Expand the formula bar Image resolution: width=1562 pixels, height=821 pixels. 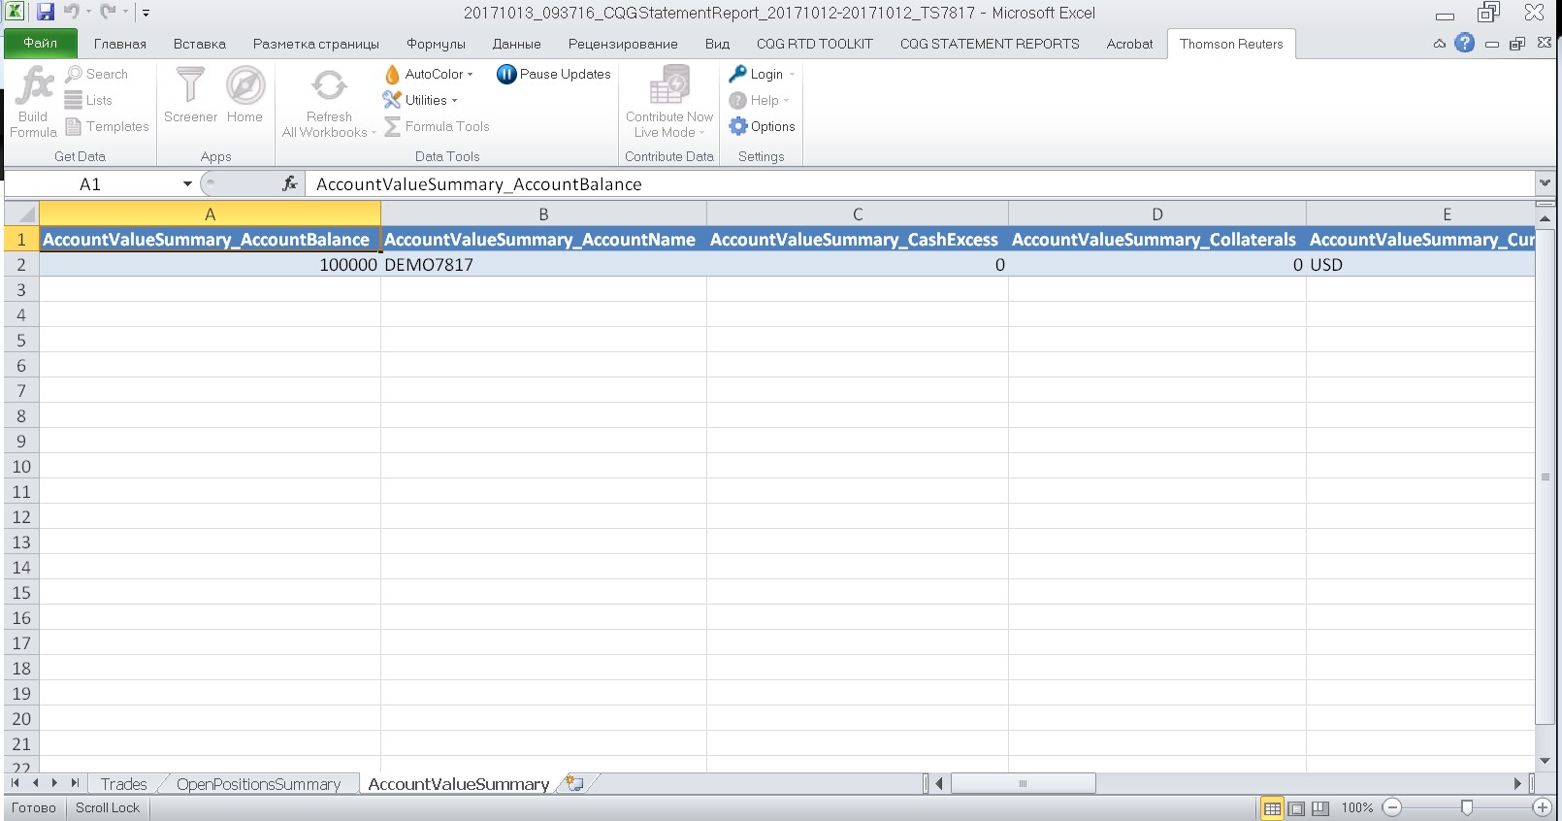[1545, 183]
